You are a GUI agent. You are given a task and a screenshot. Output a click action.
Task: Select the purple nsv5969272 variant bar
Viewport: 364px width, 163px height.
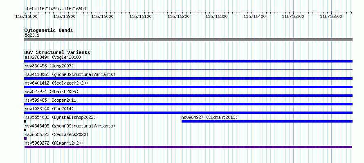pos(188,147)
